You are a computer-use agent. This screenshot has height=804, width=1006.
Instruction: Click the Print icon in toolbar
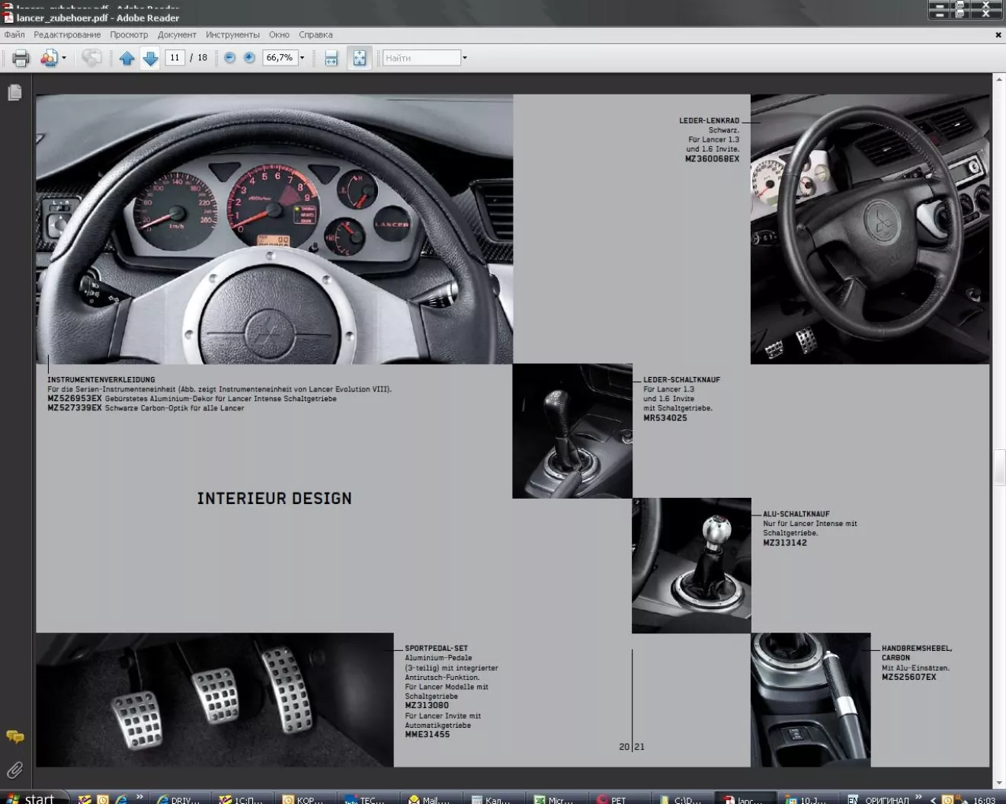[21, 58]
